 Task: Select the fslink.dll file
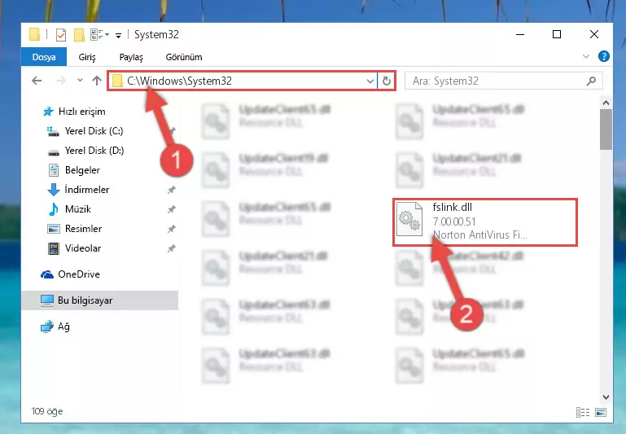(x=484, y=221)
